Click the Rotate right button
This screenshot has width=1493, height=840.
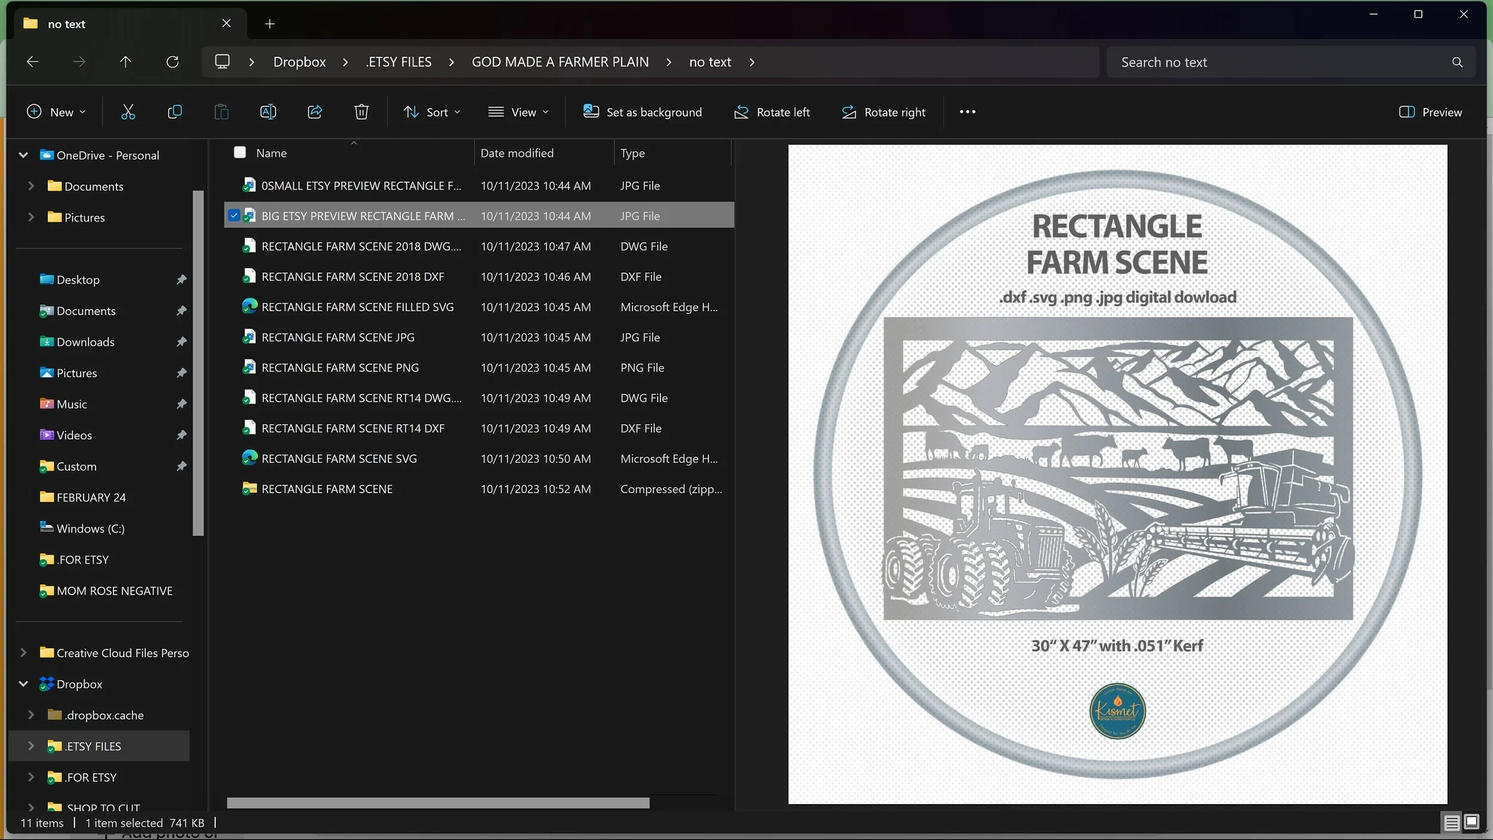[884, 112]
